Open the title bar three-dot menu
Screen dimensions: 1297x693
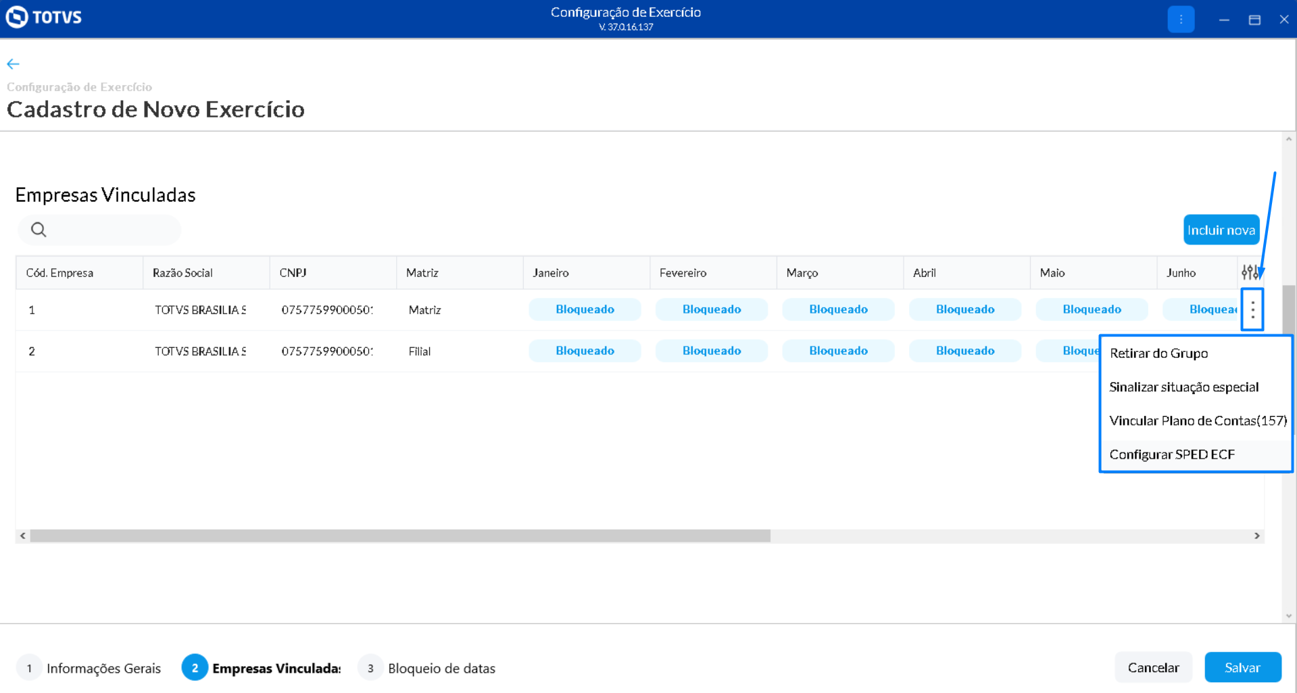[x=1181, y=20]
